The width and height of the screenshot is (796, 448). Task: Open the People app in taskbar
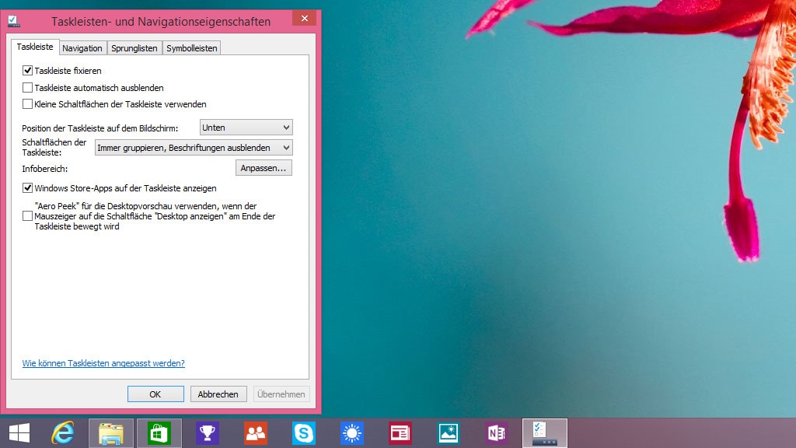pyautogui.click(x=255, y=433)
